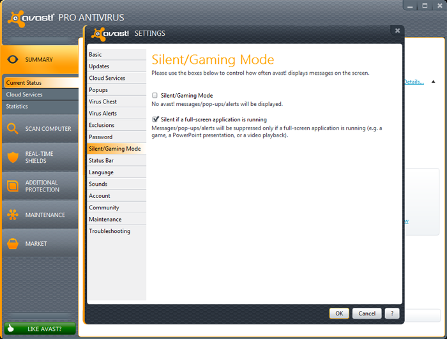Select Maintenance in the Settings list
The height and width of the screenshot is (339, 447).
point(117,219)
